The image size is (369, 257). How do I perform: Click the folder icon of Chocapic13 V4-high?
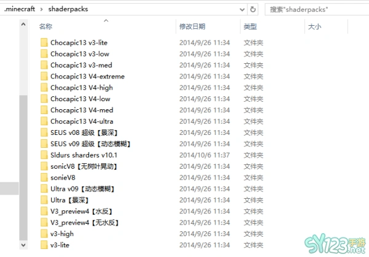tap(44, 88)
